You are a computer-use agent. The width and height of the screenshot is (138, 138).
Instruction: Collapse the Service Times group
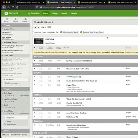tap(3, 29)
